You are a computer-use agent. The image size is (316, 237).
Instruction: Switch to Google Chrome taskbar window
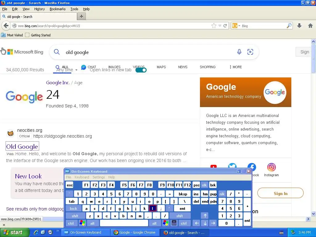[135, 232]
